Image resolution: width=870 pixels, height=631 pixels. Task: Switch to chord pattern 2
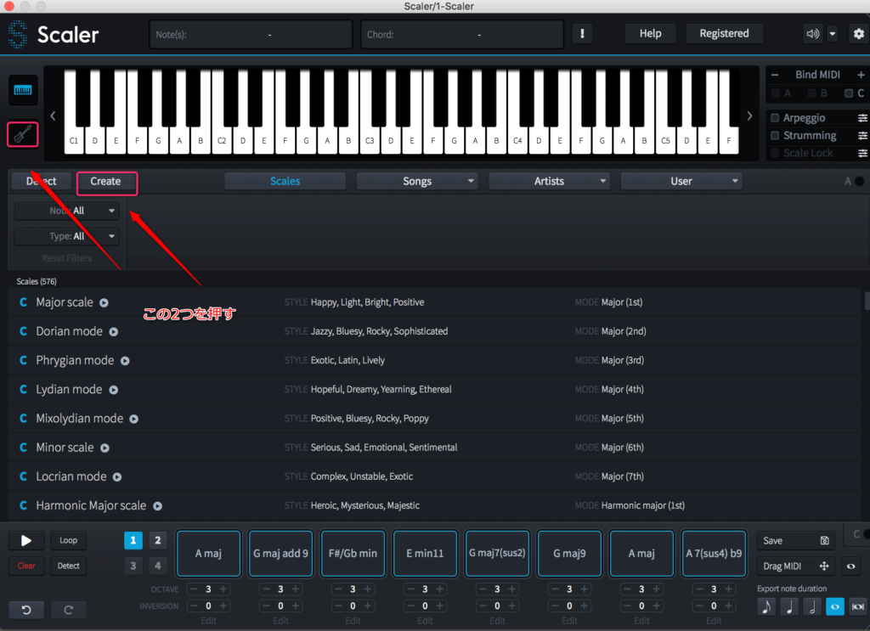[x=158, y=540]
